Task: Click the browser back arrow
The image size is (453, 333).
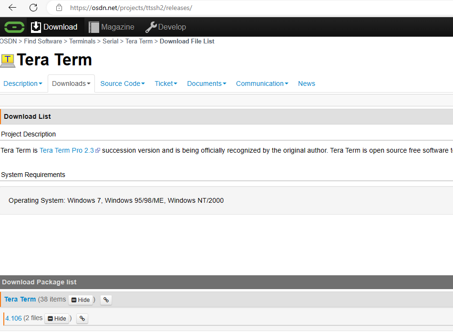Action: (x=12, y=8)
